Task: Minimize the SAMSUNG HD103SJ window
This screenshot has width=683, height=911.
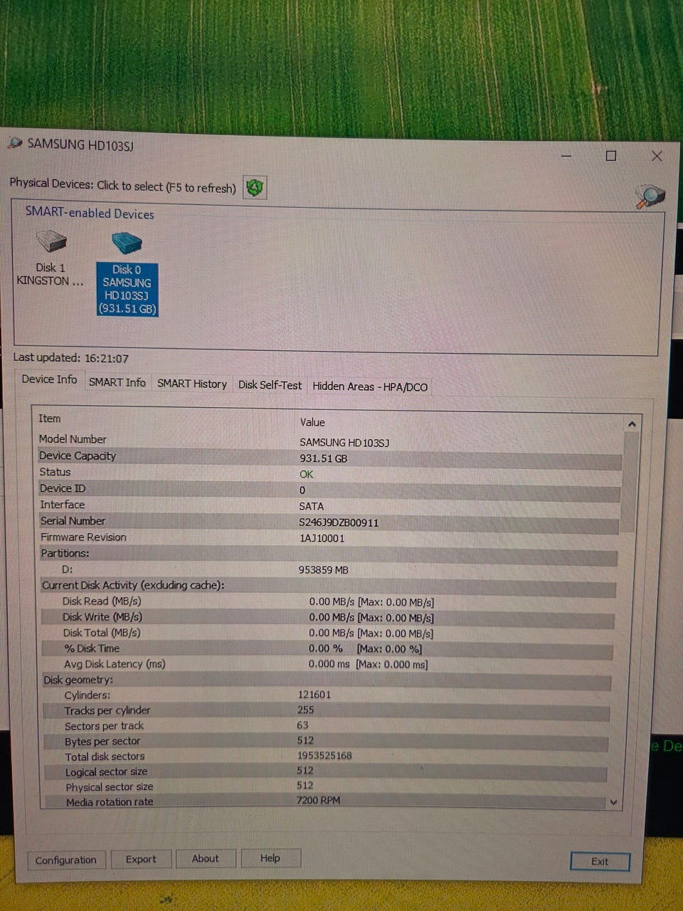Action: pos(566,155)
